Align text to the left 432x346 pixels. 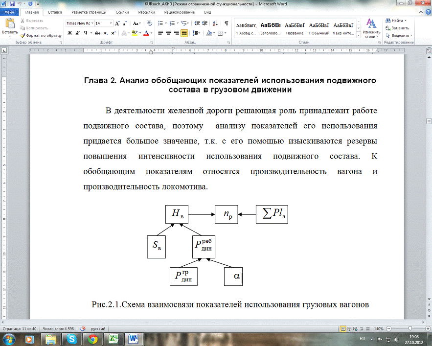pyautogui.click(x=160, y=33)
